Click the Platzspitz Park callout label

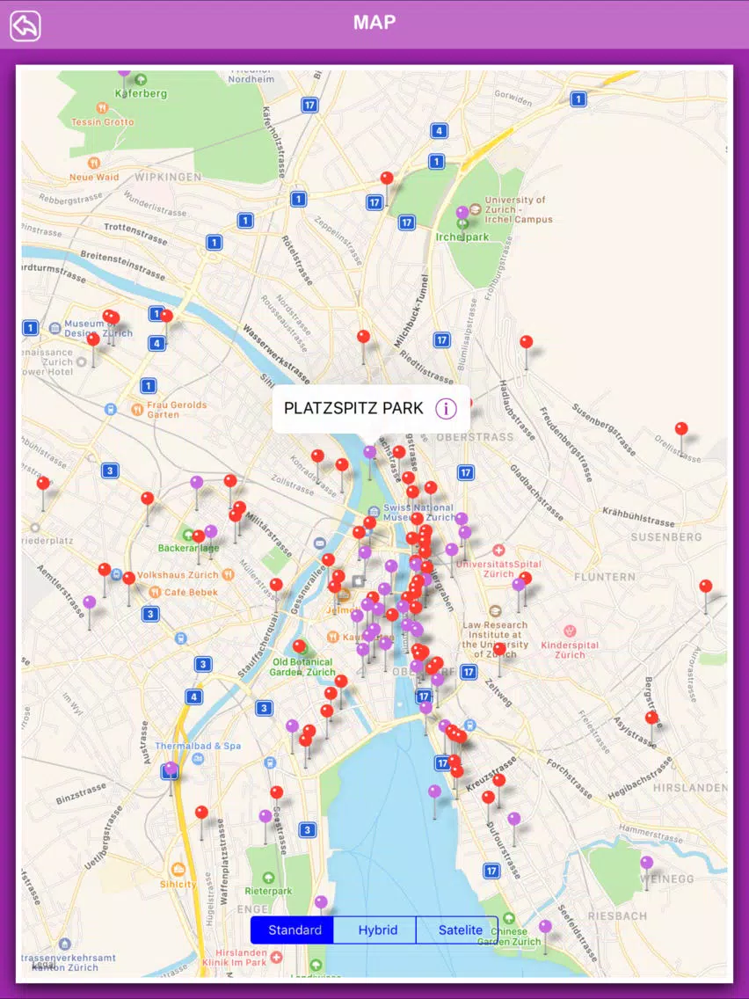click(x=353, y=408)
